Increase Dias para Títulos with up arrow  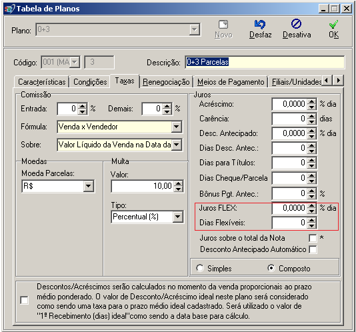pyautogui.click(x=312, y=160)
